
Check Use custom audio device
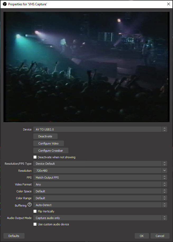point(35,224)
